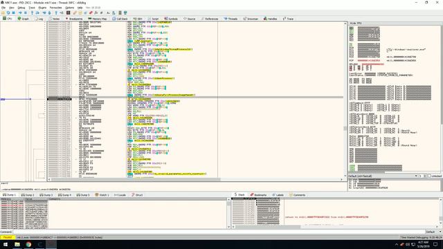This screenshot has height=249, width=443.
Task: Open Bookmarks tab beside Stack tab
Action: pos(258,195)
